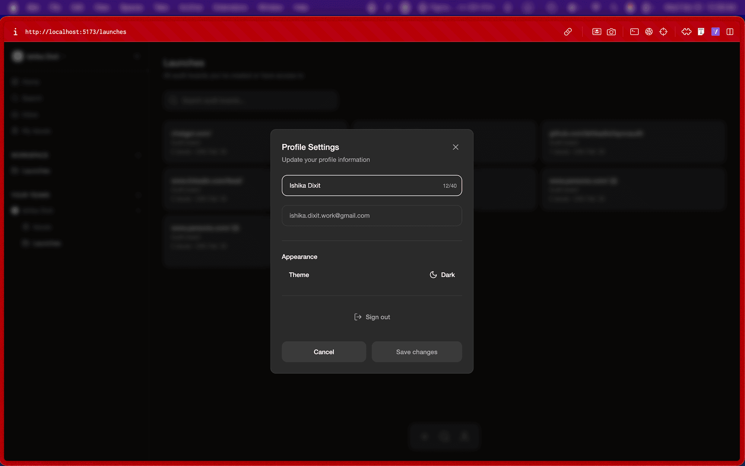Click the localhost URL address bar
Screen dimensions: 745x466
tap(76, 32)
